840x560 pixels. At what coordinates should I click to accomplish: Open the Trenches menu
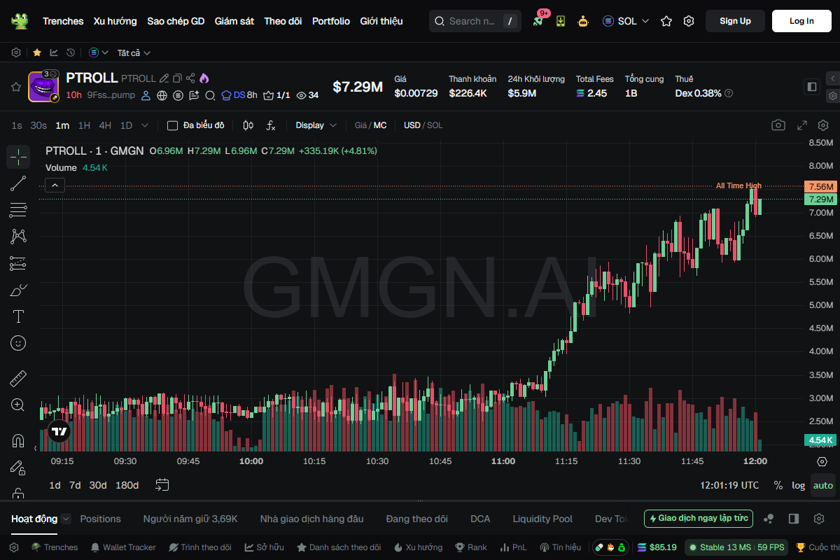(63, 21)
